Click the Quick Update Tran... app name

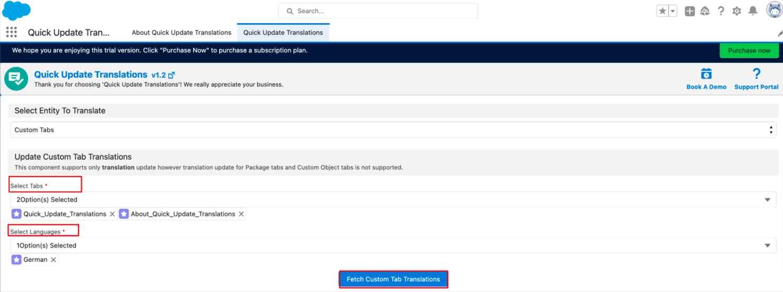coord(69,32)
